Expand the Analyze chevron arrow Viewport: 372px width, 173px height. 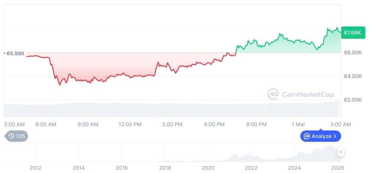[335, 136]
